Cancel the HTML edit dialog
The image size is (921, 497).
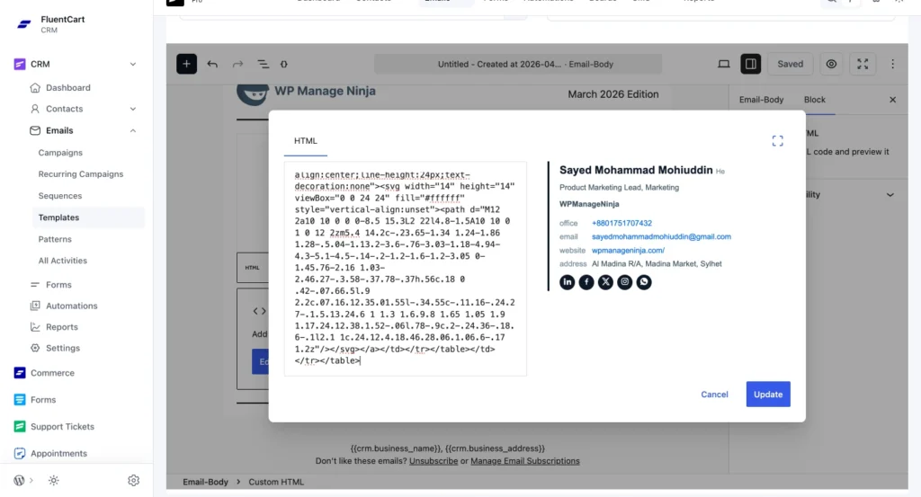[714, 395]
